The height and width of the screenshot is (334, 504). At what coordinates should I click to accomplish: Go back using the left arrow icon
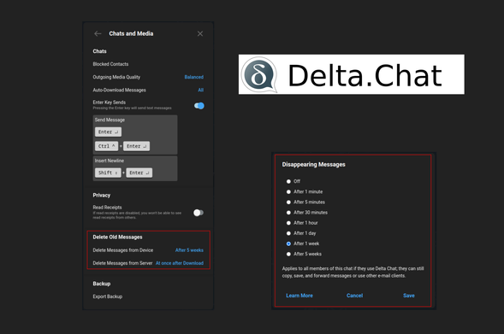click(x=98, y=33)
